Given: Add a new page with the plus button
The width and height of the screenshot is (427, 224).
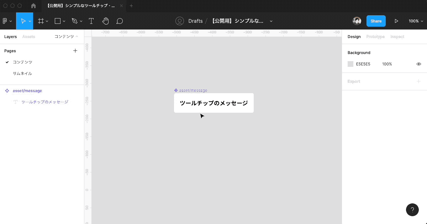Looking at the screenshot, I should click(75, 50).
